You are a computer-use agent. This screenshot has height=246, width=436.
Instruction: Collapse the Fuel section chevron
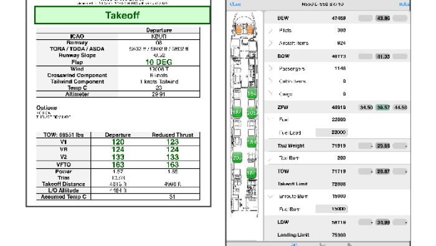pos(270,119)
